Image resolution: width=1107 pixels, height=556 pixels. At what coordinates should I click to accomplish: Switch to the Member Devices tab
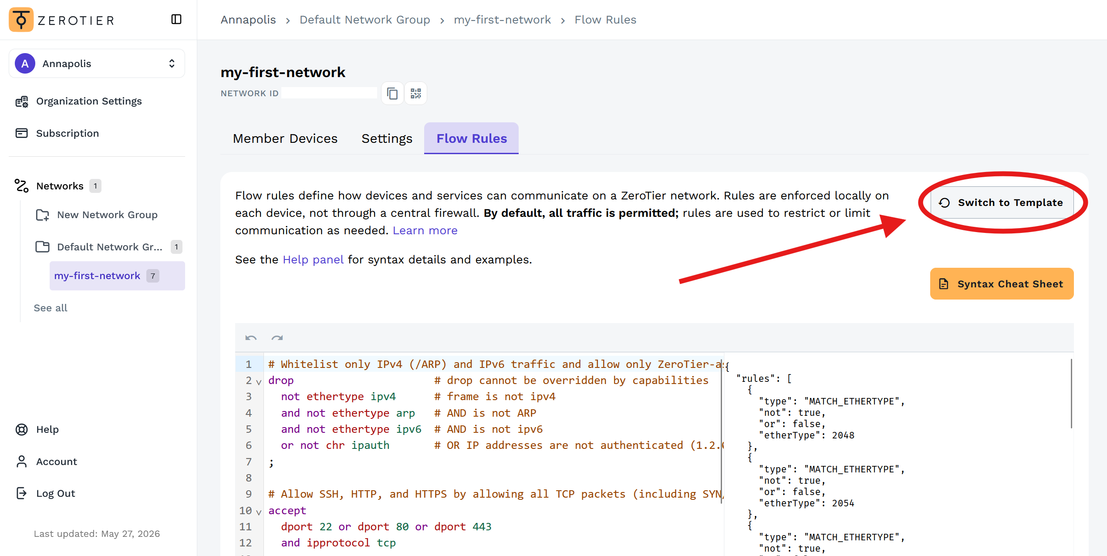click(x=285, y=138)
